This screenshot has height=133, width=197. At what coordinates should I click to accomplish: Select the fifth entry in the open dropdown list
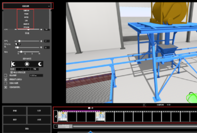click(x=26, y=24)
